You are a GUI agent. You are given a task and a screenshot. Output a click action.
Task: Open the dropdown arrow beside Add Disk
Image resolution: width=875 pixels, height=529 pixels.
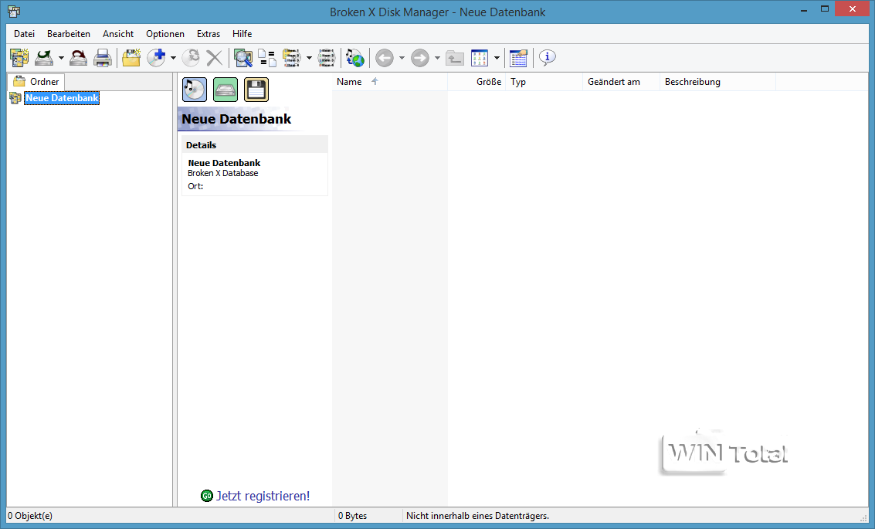pos(174,57)
